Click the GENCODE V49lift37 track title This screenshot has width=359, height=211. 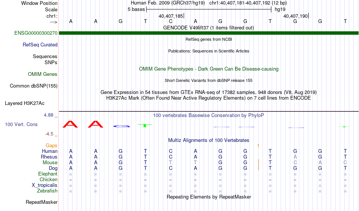(x=208, y=28)
